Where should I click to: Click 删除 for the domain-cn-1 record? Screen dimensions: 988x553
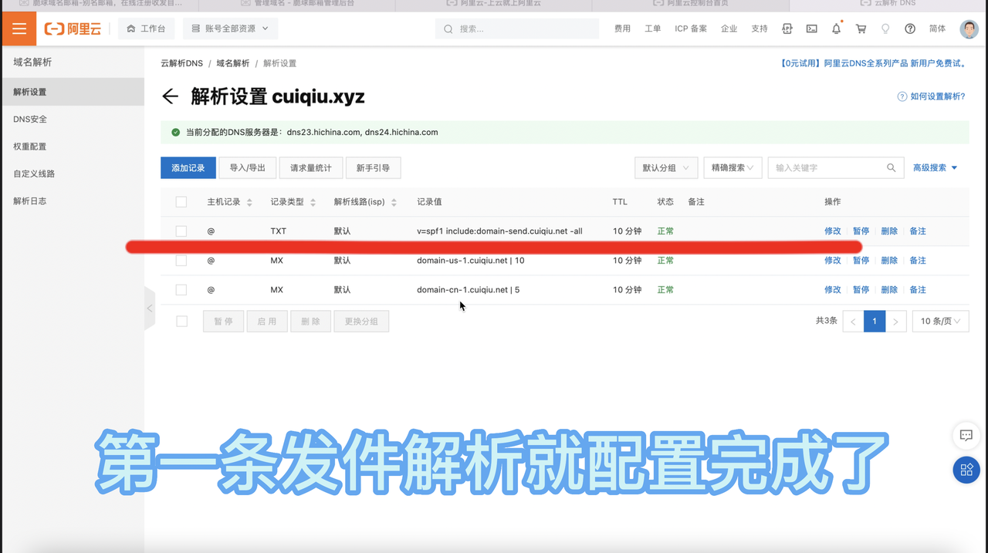tap(889, 290)
